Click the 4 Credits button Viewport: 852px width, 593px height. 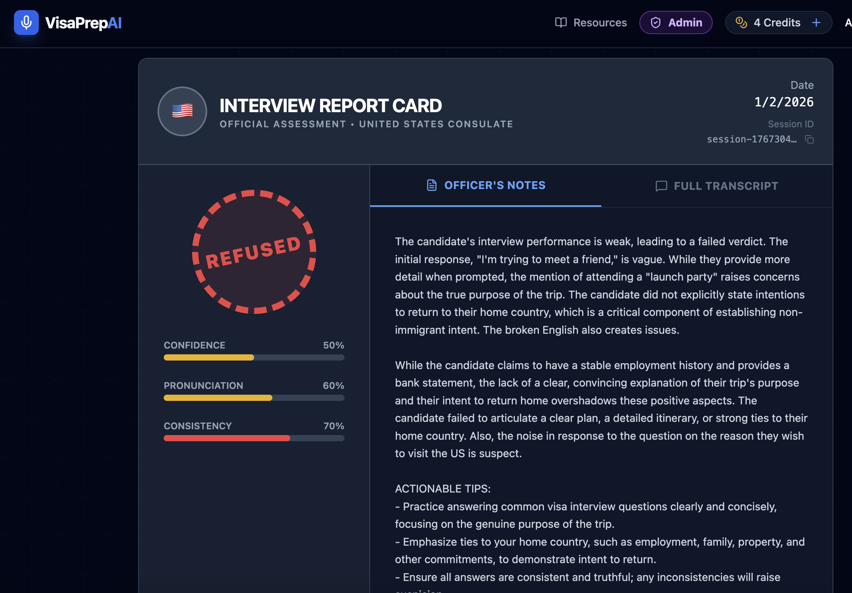(777, 23)
